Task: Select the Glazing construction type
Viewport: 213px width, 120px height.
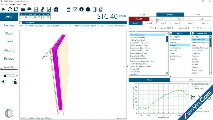Action: point(9,50)
